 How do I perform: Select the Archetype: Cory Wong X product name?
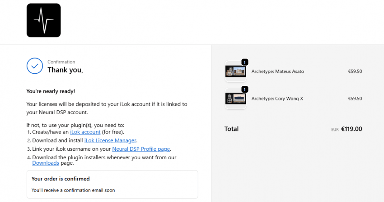(x=277, y=99)
